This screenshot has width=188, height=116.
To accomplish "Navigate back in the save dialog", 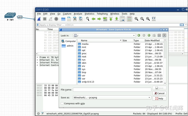I will [139, 35].
